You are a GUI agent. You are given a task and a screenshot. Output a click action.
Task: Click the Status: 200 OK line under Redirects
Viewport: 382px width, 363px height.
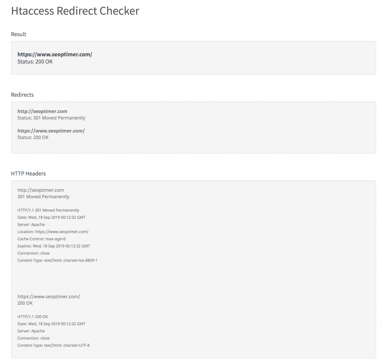click(33, 138)
